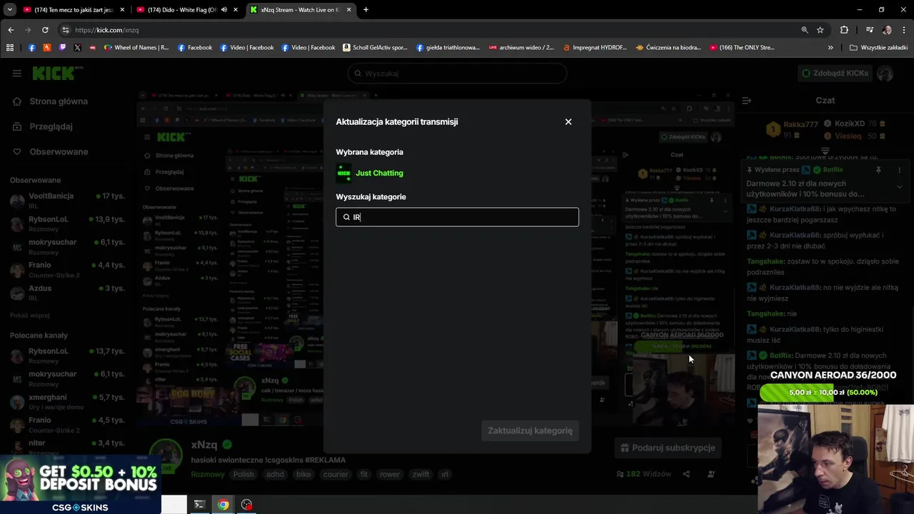The width and height of the screenshot is (914, 514).
Task: Open Ćwiczenia na biodra bookmark
Action: point(668,48)
